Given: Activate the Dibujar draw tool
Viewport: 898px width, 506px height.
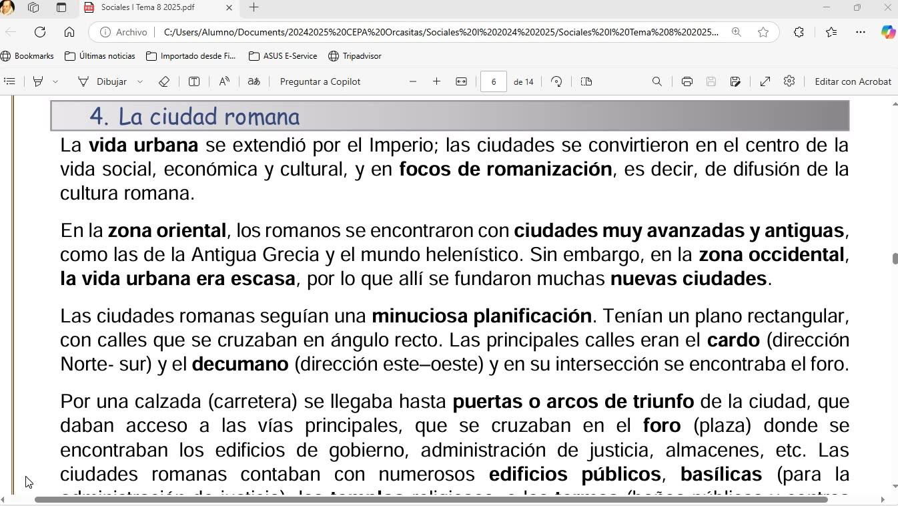Looking at the screenshot, I should 102,81.
